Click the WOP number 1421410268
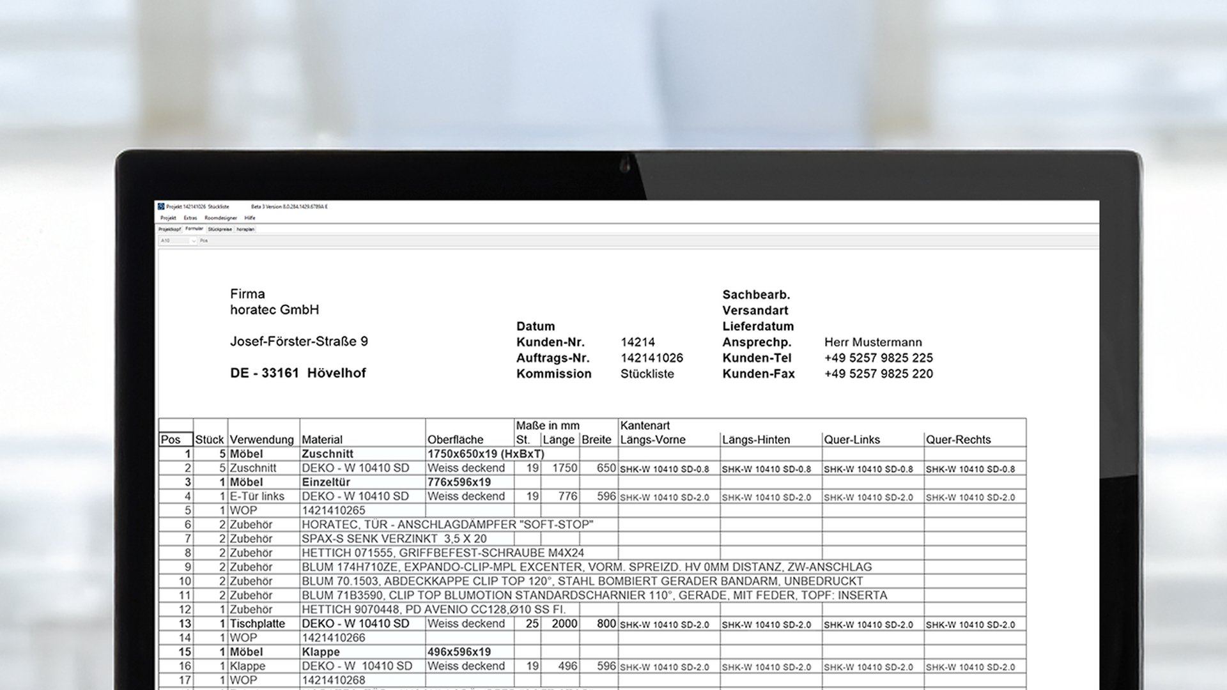The image size is (1227, 690). pyautogui.click(x=334, y=680)
